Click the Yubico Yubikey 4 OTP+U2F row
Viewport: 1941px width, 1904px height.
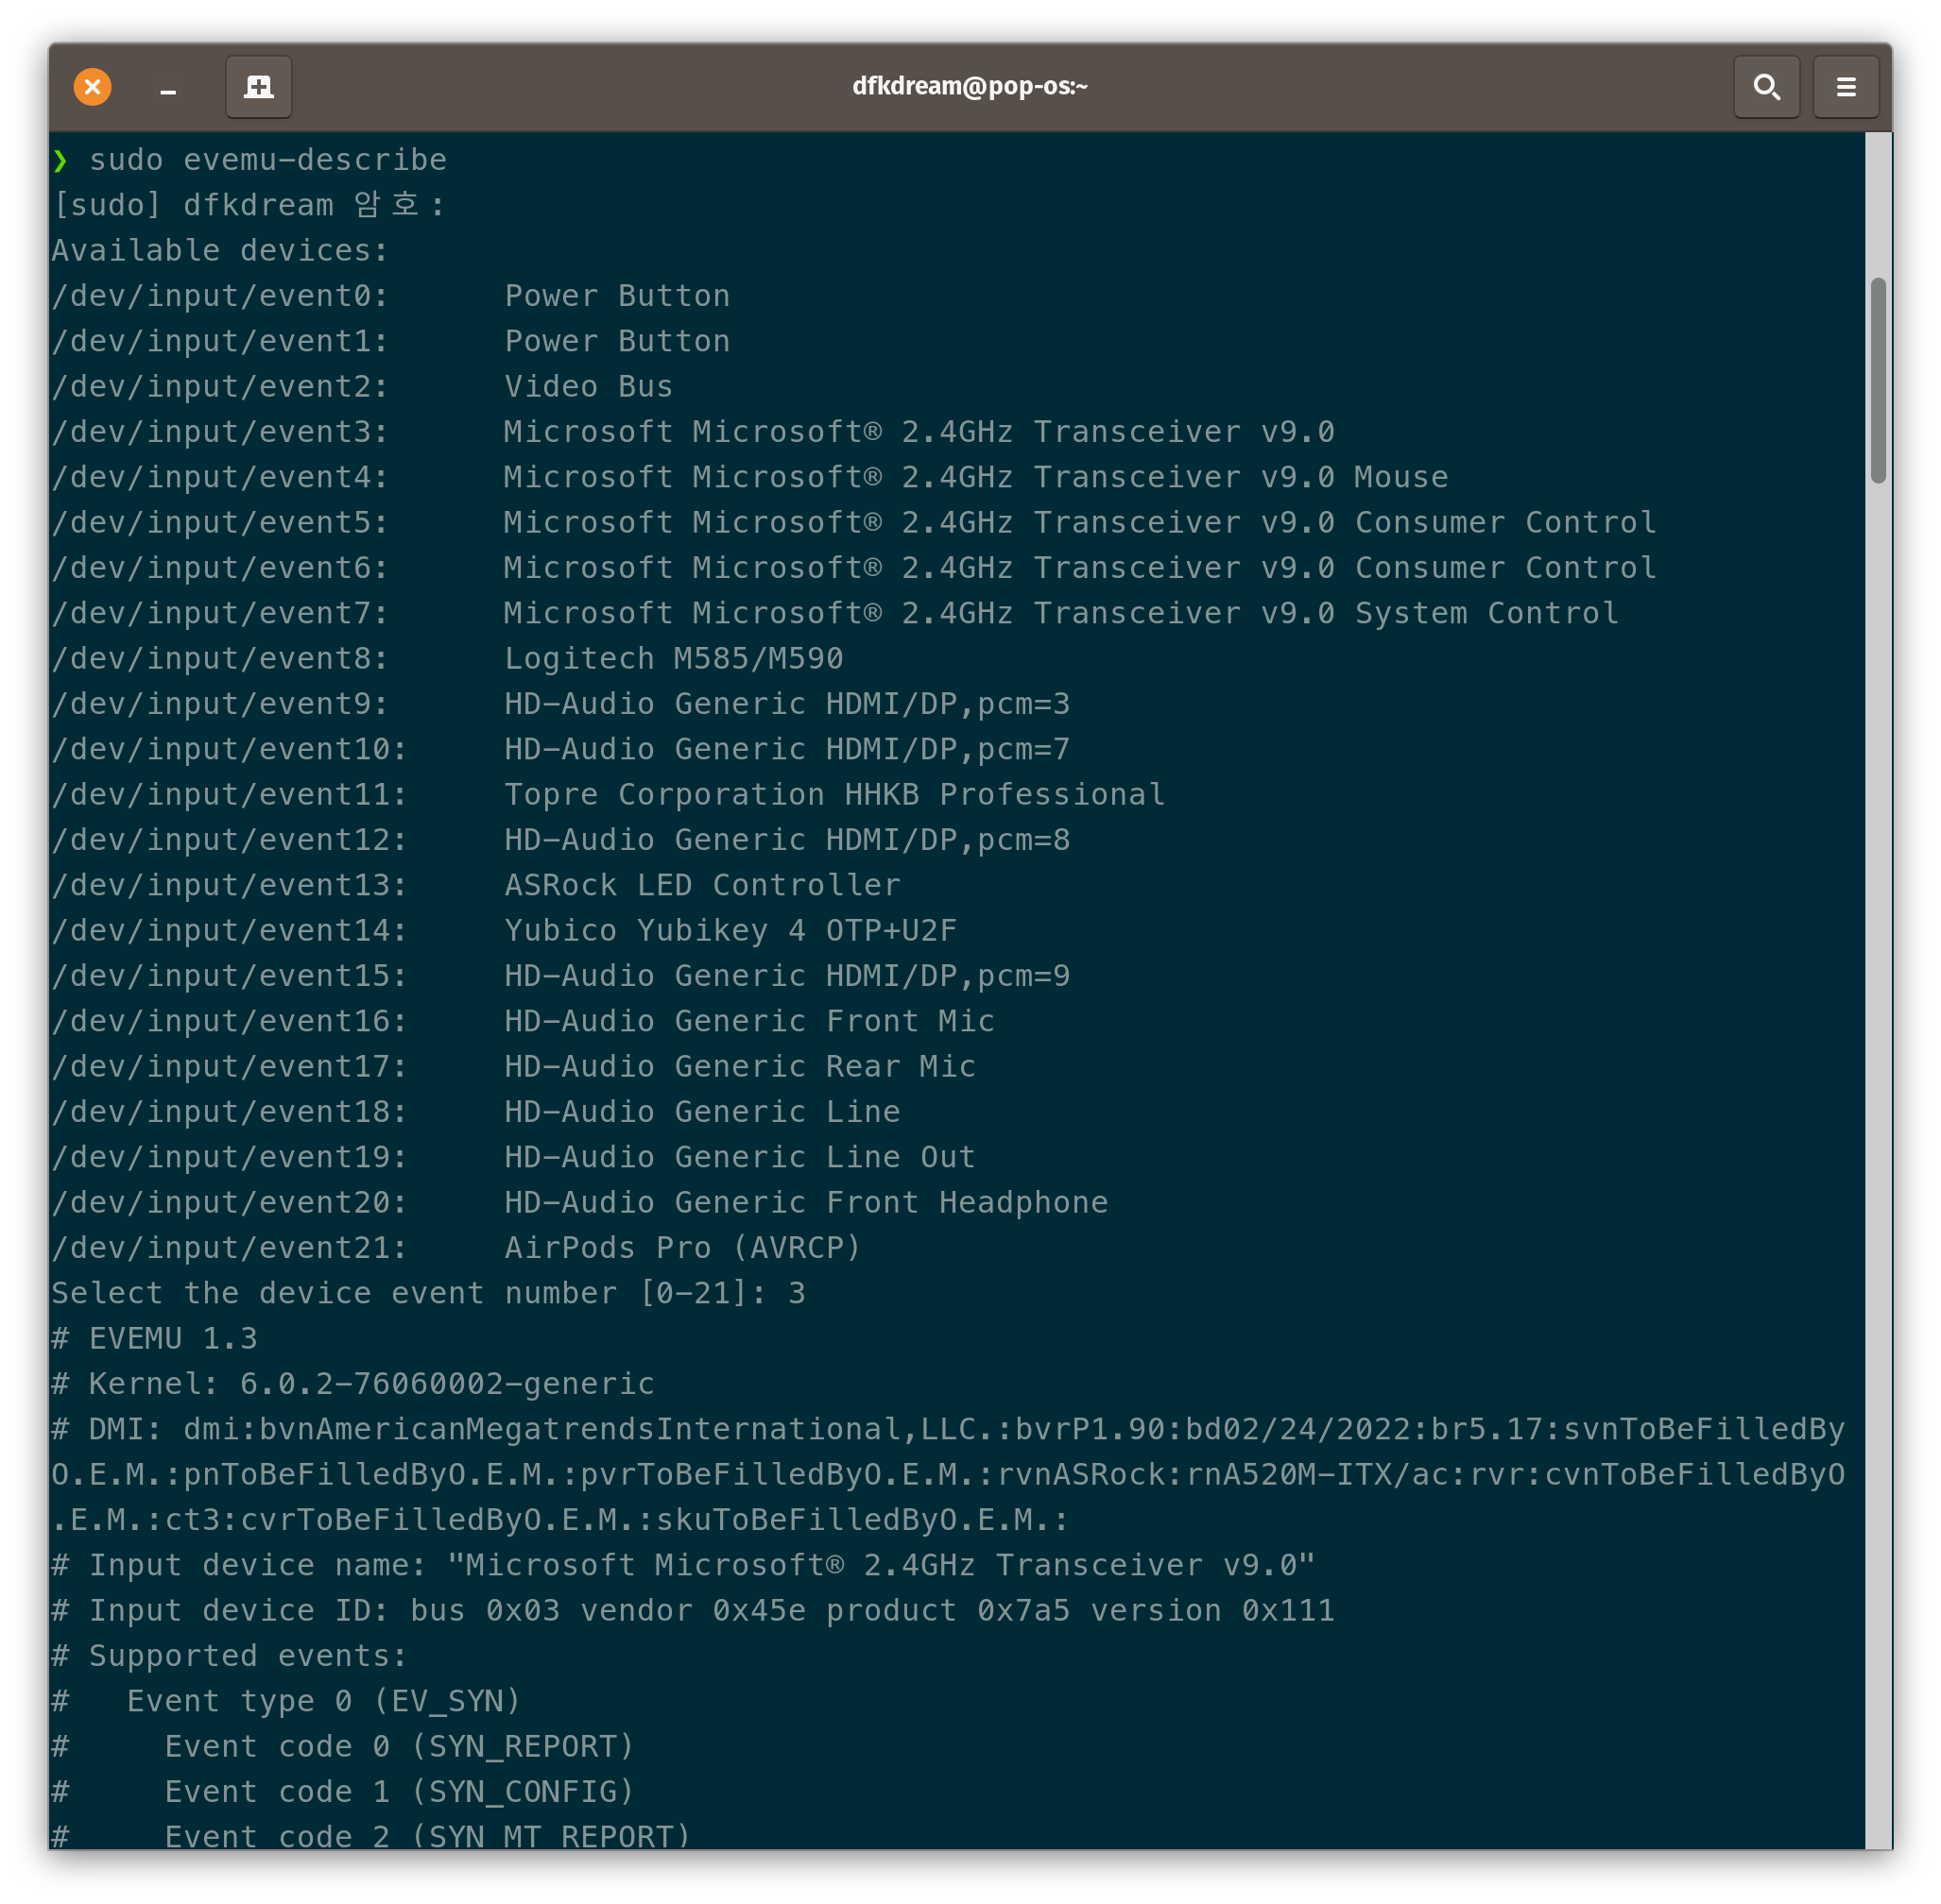coord(505,930)
